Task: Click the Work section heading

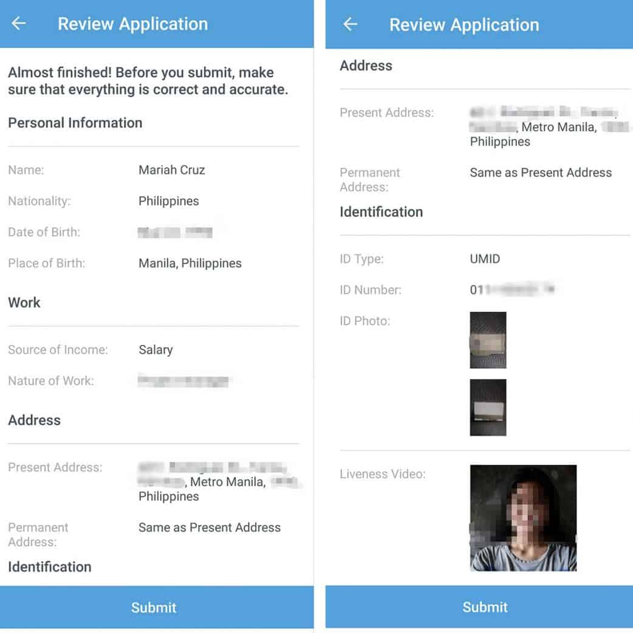Action: click(24, 303)
